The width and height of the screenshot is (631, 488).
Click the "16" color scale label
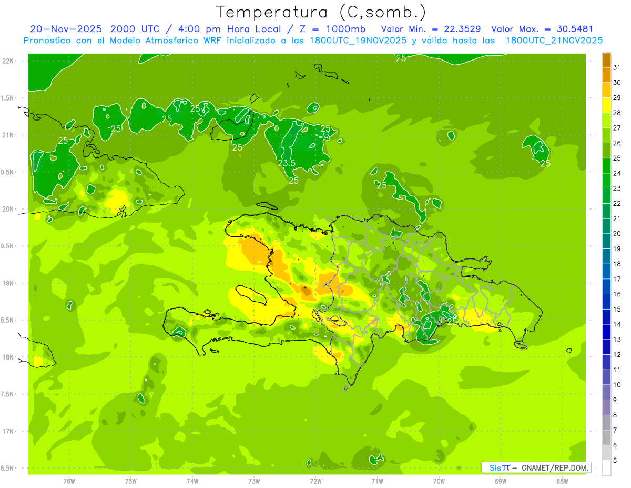pyautogui.click(x=617, y=294)
